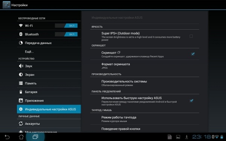Open Производительность системы mode selector

tap(145, 83)
